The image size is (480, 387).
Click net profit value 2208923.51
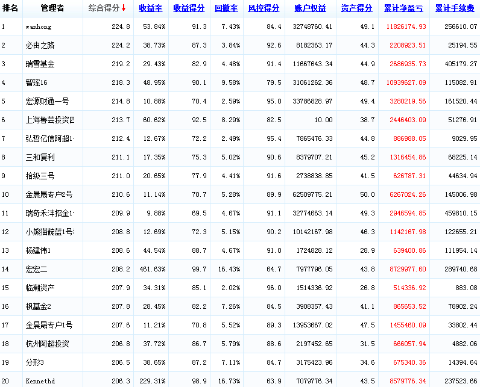pyautogui.click(x=408, y=45)
